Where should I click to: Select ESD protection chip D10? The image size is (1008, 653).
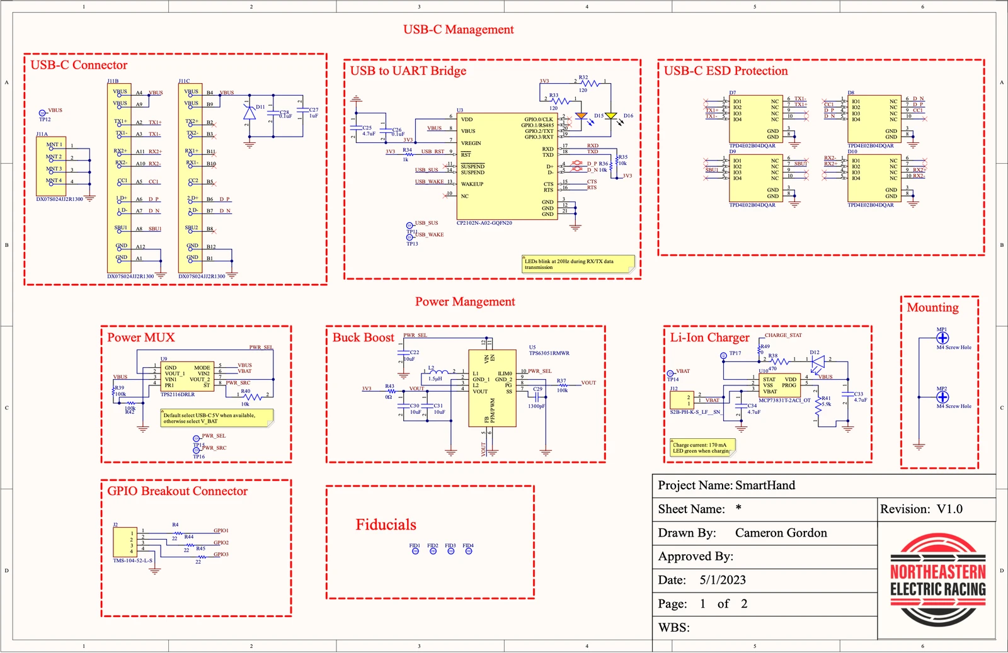[873, 178]
